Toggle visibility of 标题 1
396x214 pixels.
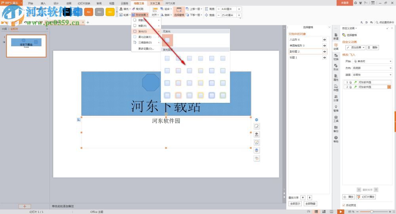tap(325, 57)
